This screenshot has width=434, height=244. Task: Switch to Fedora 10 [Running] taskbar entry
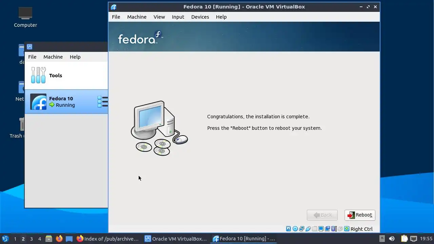[x=244, y=239]
